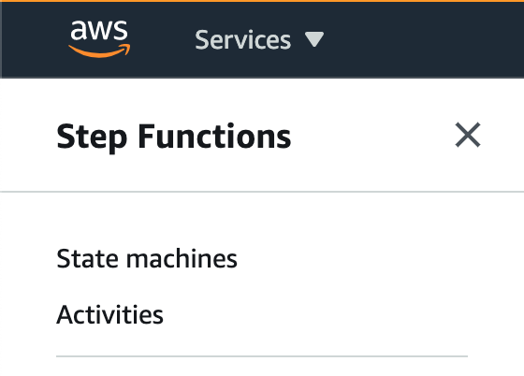This screenshot has height=376, width=524.
Task: Click the down triangle next to Services
Action: coord(314,39)
